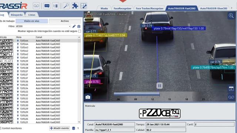The height and width of the screenshot is (133, 237).
Task: Click the timeline progress bar
Action: click(x=137, y=94)
